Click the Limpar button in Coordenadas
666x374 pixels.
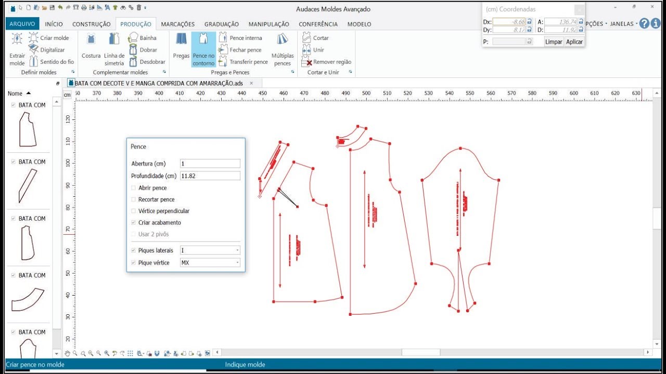pos(554,42)
